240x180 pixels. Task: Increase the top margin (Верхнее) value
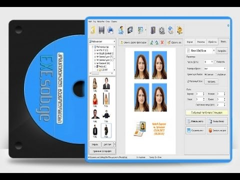pos(203,93)
